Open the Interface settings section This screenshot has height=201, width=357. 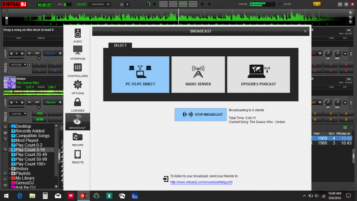pos(77,52)
